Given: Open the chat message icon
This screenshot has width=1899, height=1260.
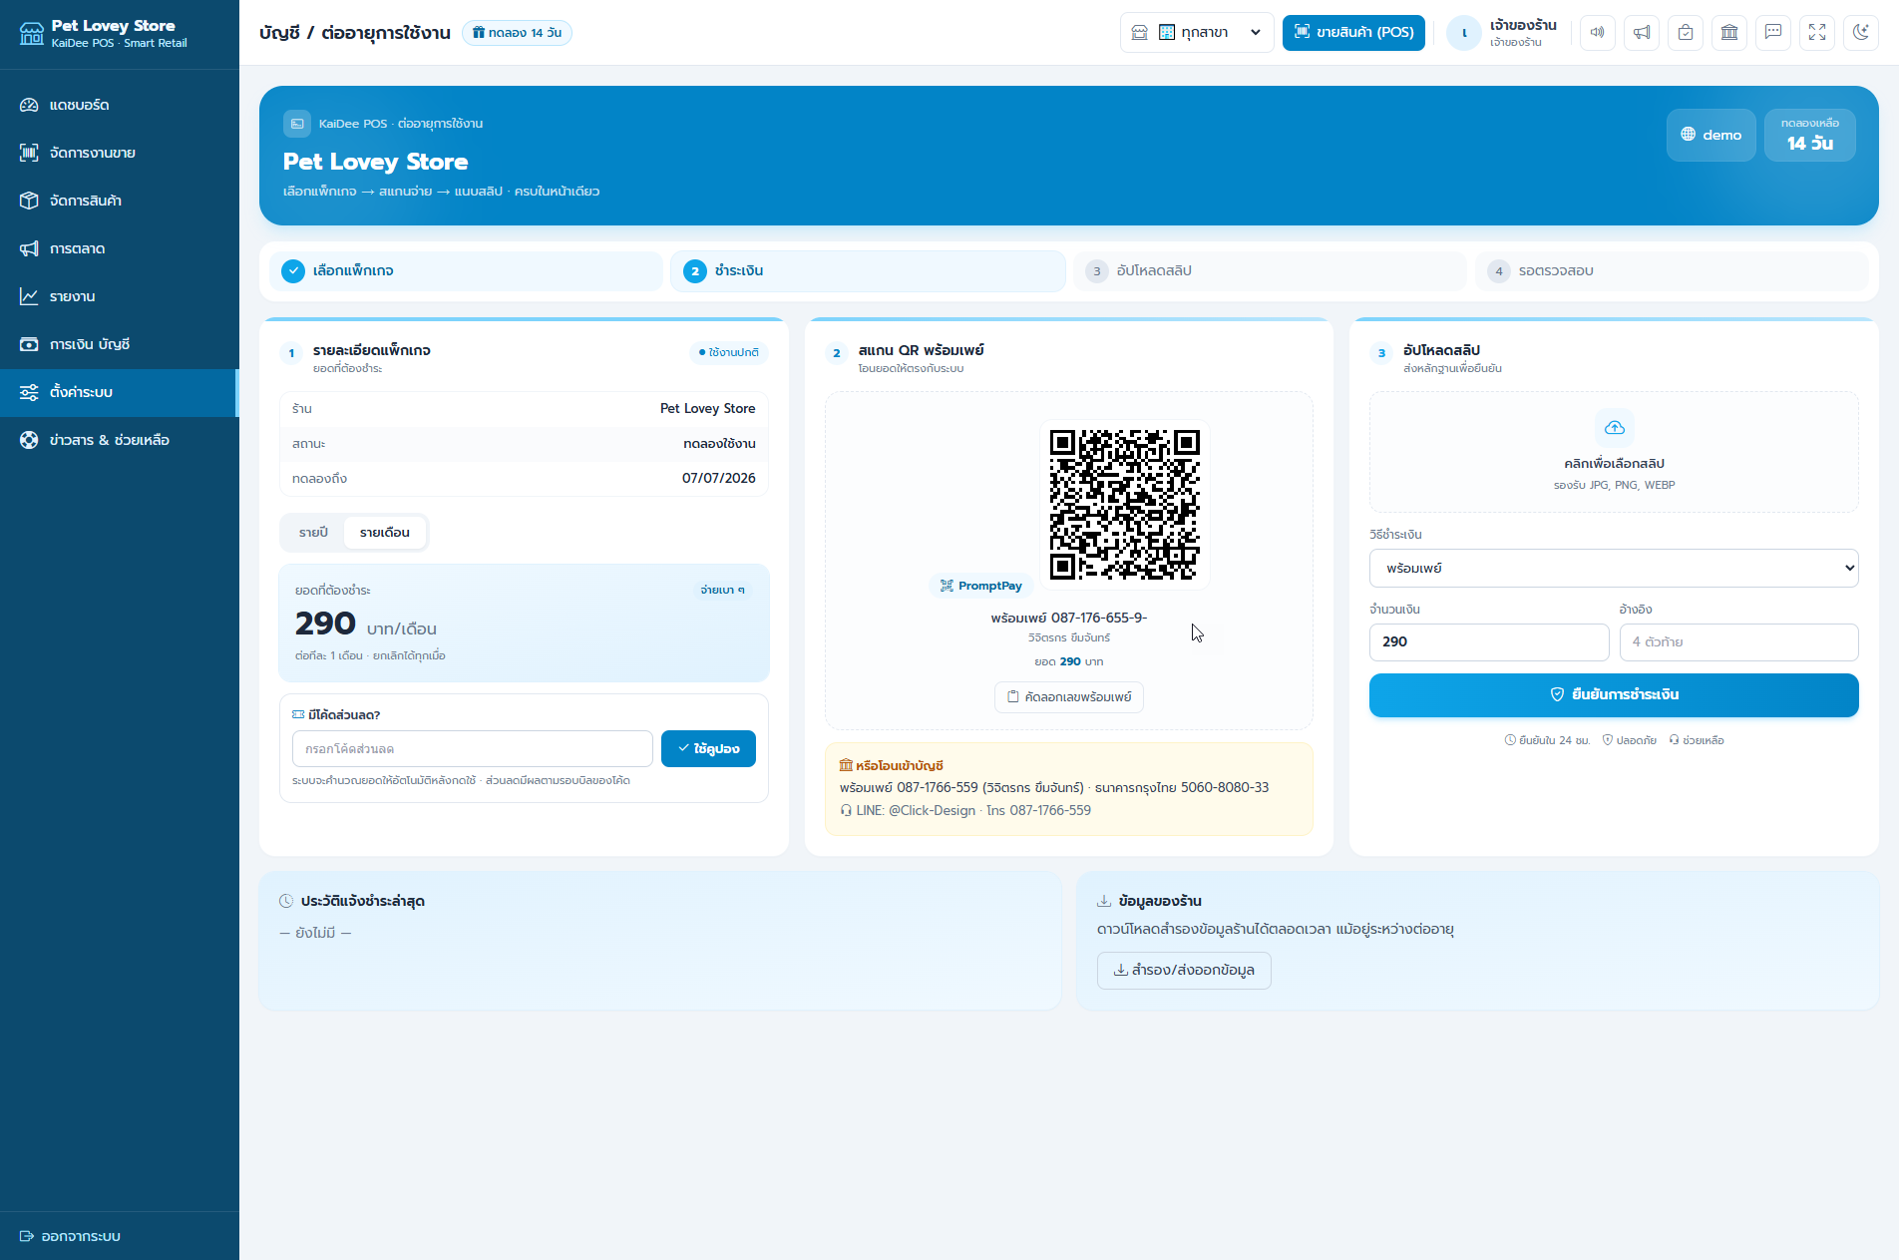Looking at the screenshot, I should 1773,33.
